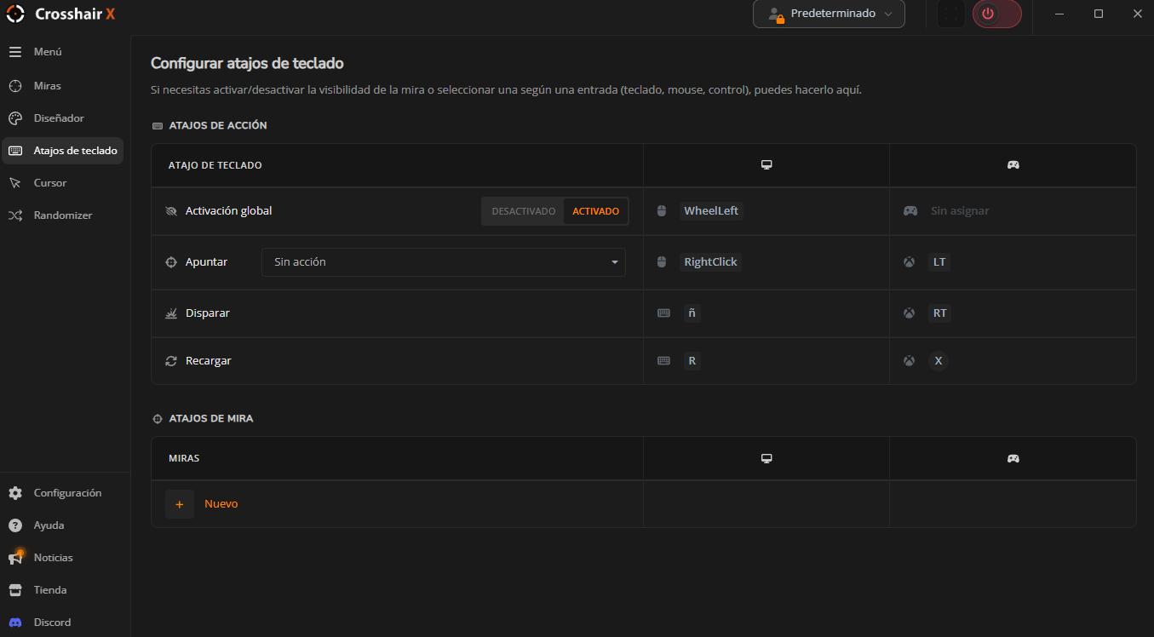Open the Apuntar 'Sin acción' dropdown
1154x637 pixels.
coord(444,262)
